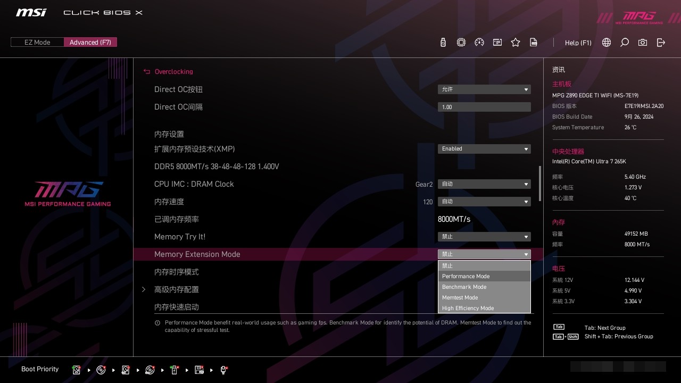Select 禁止 in the open dropdown list
The height and width of the screenshot is (383, 681).
[484, 265]
